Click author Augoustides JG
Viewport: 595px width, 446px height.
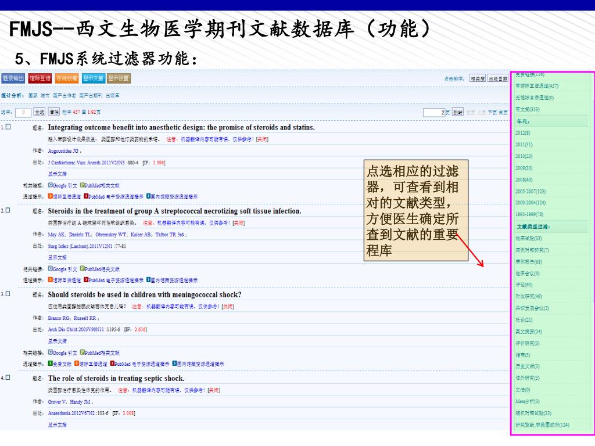pos(63,151)
